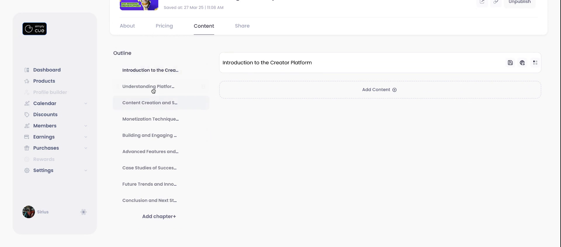The width and height of the screenshot is (561, 247).
Task: Click Add chapter+ link
Action: point(159,216)
